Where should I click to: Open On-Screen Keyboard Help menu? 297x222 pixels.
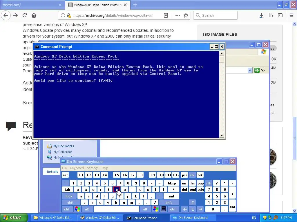point(105,168)
